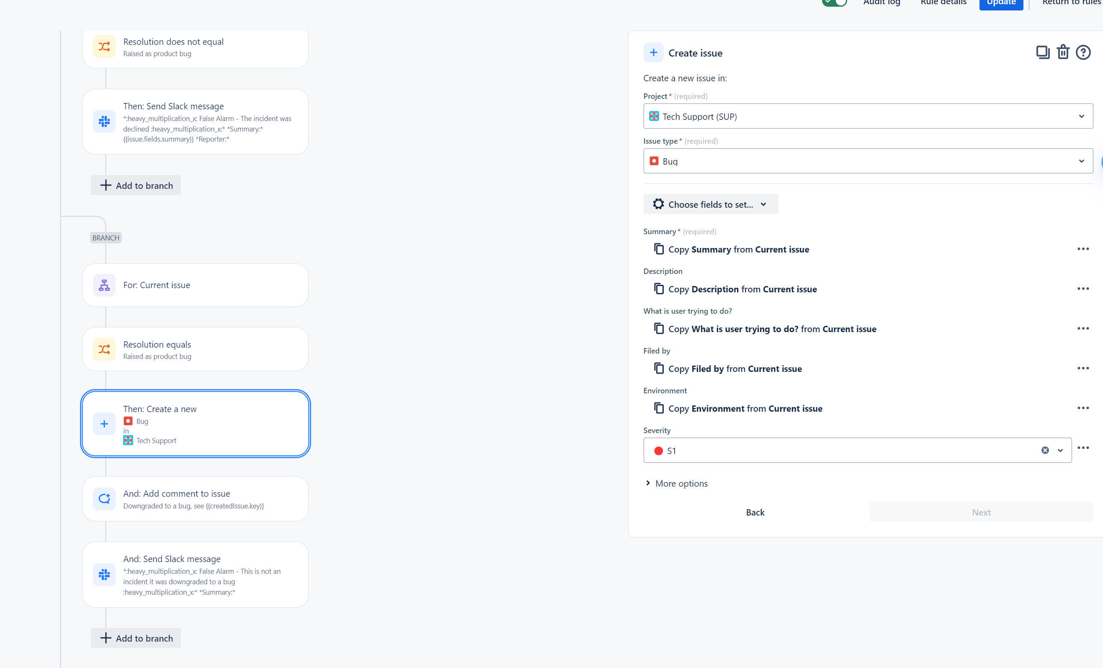The height and width of the screenshot is (668, 1103).
Task: Click the Copy Filed by from Current issue text
Action: [735, 369]
